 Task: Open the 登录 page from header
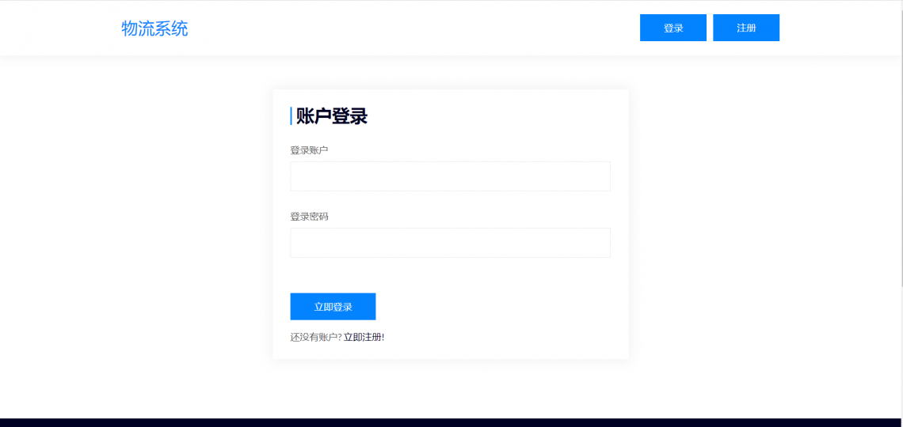pyautogui.click(x=672, y=28)
